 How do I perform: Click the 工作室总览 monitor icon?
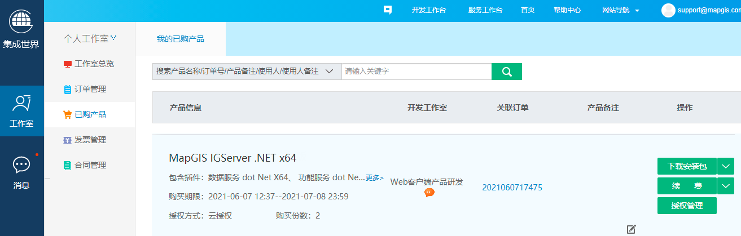pos(68,64)
